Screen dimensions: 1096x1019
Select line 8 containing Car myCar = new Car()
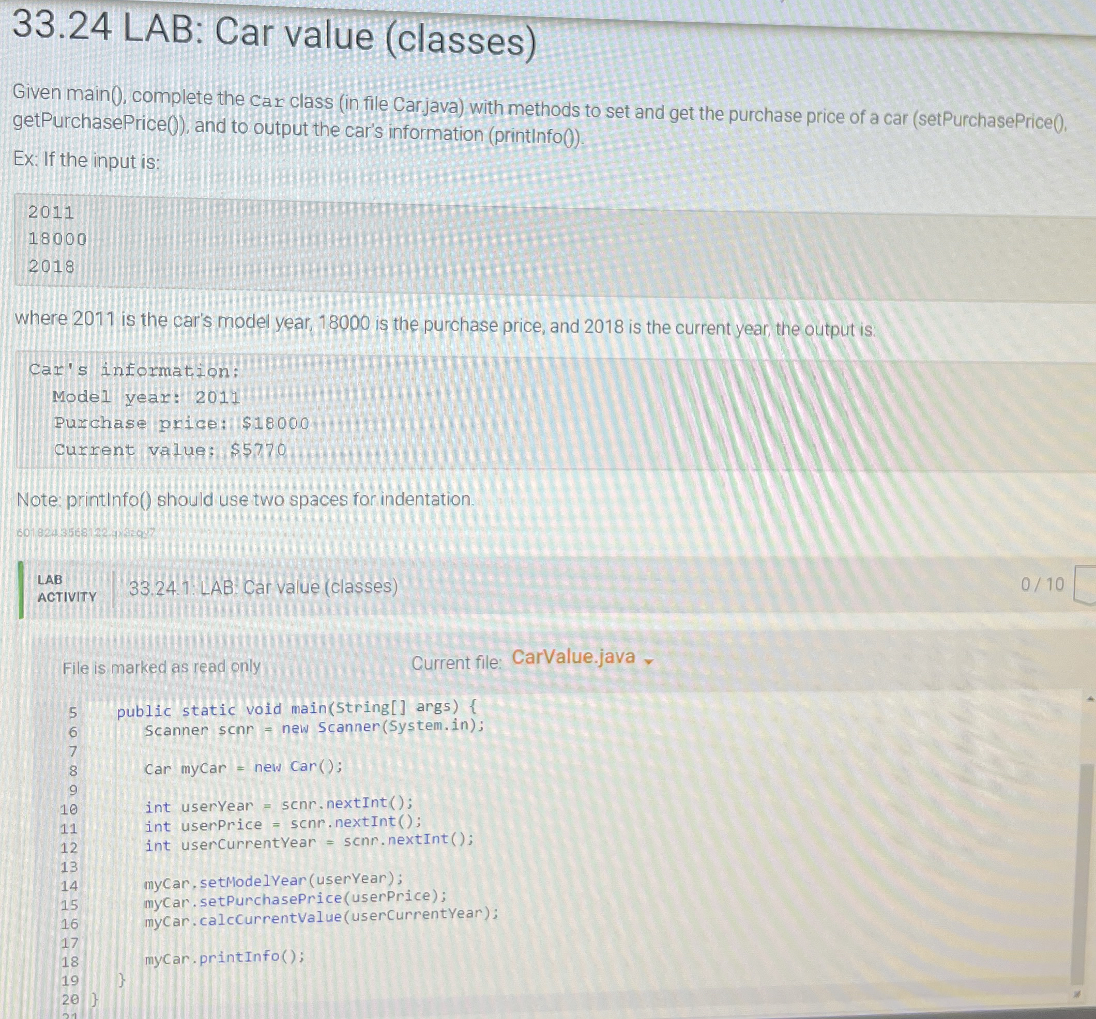pos(242,769)
